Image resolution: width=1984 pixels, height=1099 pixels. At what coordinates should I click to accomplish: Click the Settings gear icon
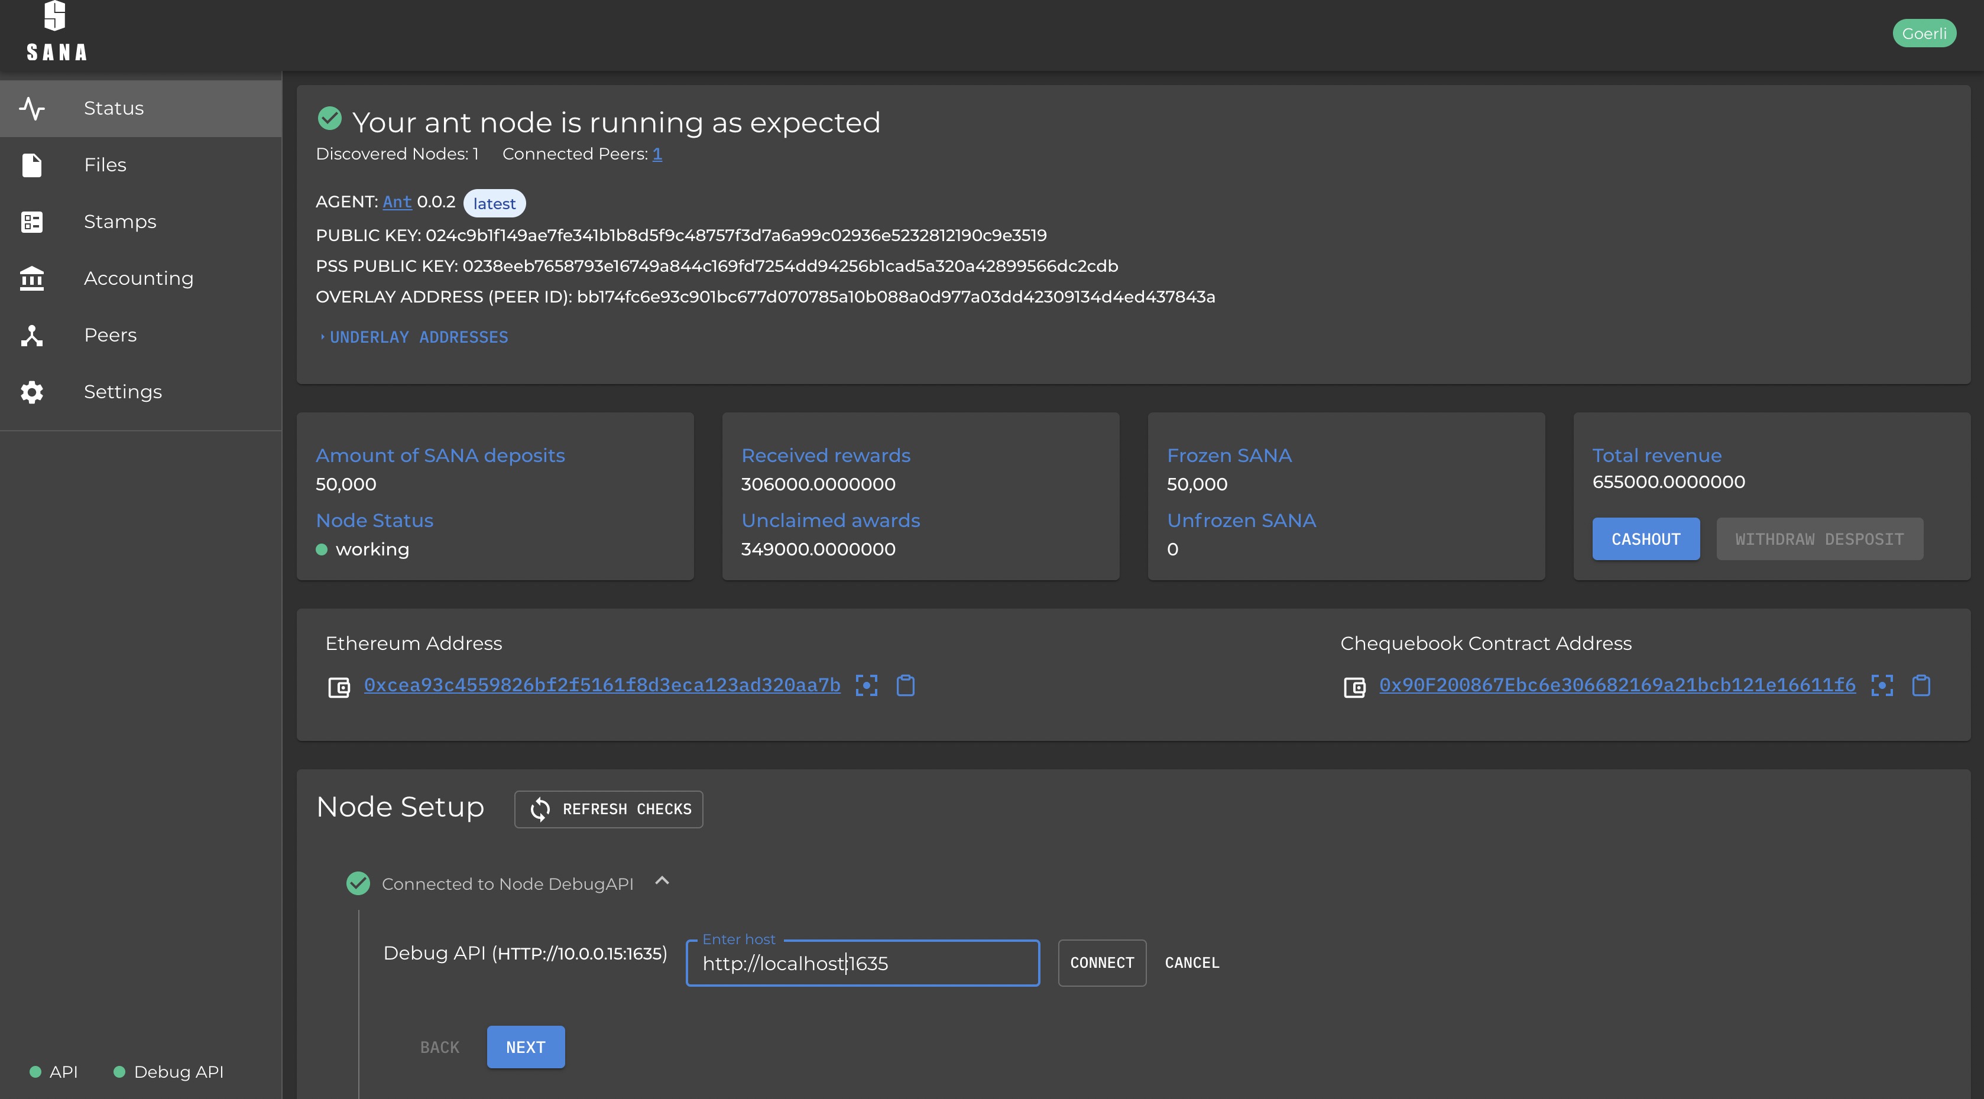click(31, 392)
